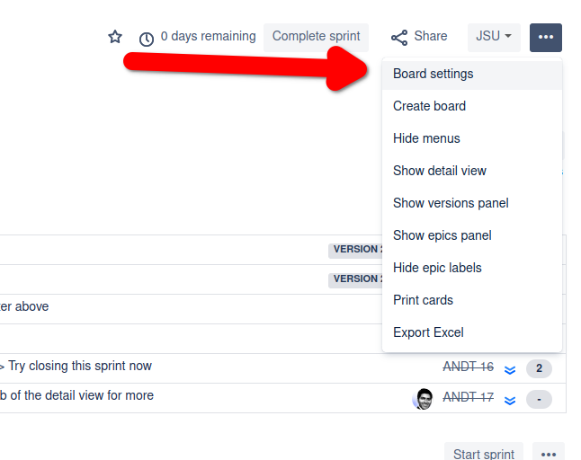
Task: Click the Start sprint button
Action: [484, 454]
